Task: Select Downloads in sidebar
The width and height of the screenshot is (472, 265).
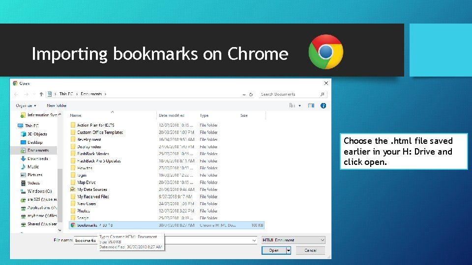Action: (38, 159)
